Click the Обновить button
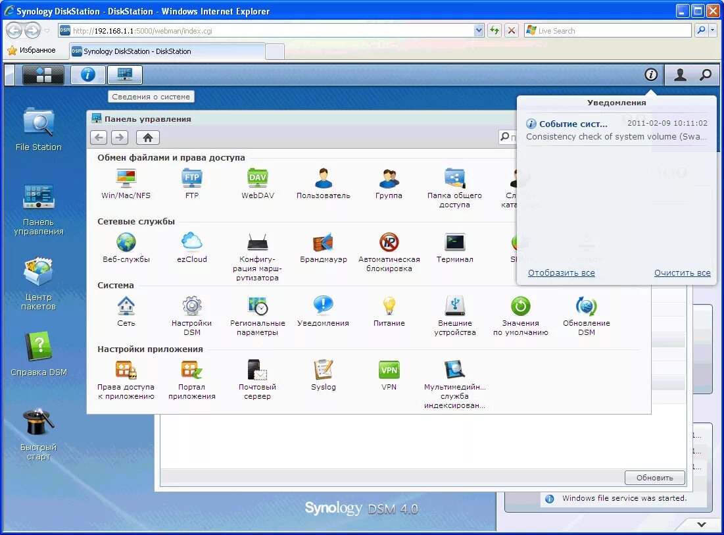The width and height of the screenshot is (724, 535). (655, 478)
